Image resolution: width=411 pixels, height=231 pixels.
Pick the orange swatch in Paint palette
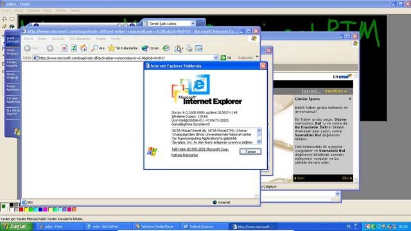click(74, 209)
